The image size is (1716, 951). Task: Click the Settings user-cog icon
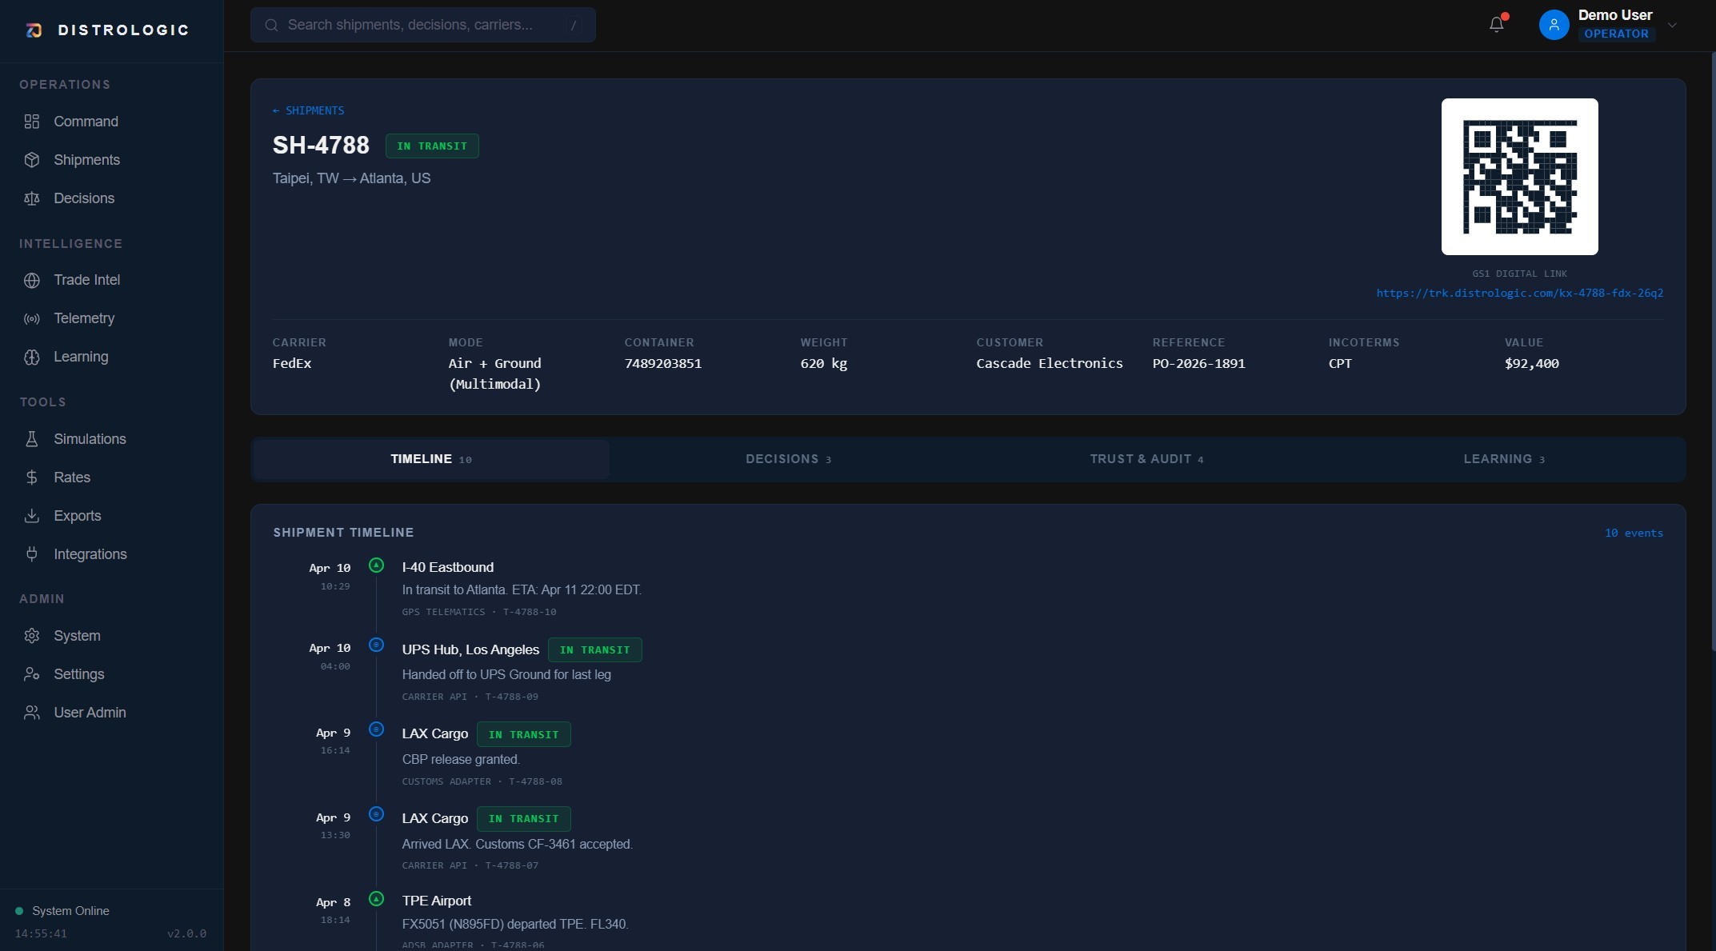click(32, 674)
